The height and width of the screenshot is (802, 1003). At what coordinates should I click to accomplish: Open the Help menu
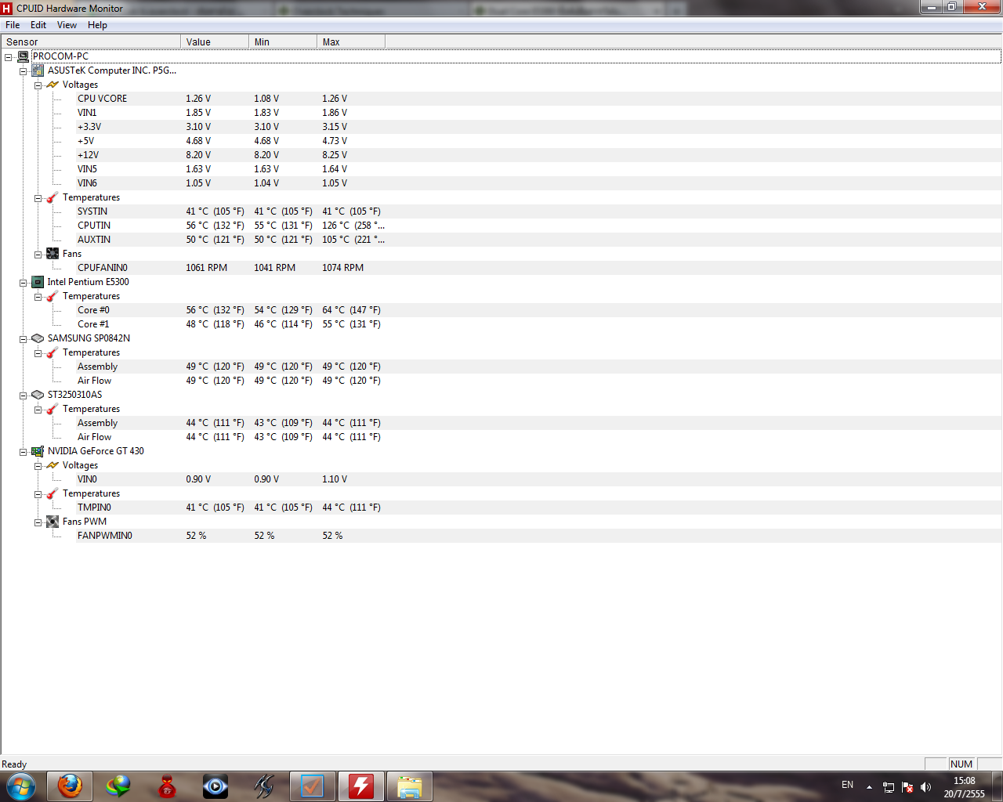click(x=97, y=25)
